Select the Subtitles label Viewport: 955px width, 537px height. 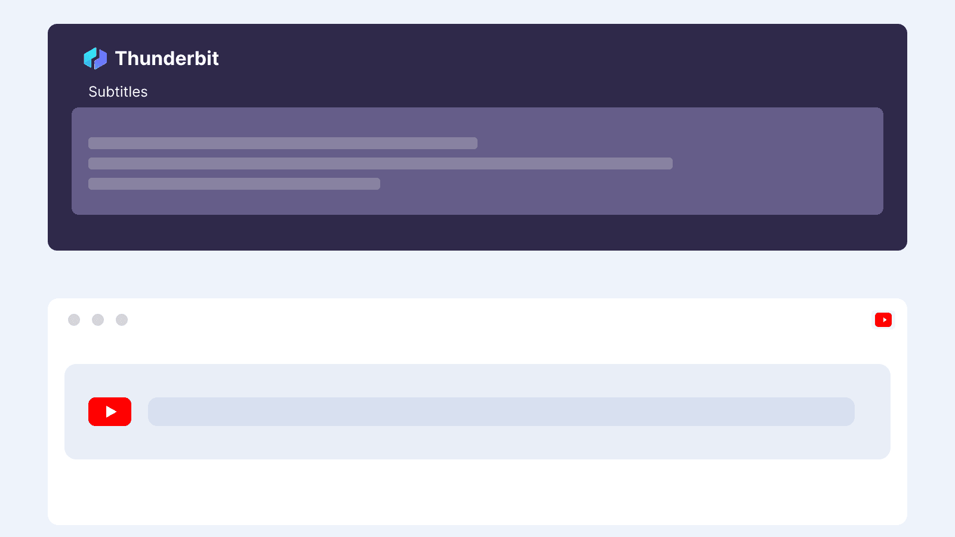click(x=118, y=92)
